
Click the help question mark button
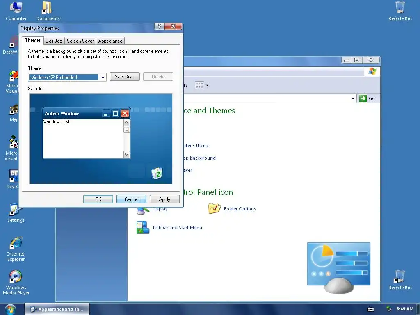pos(160,26)
